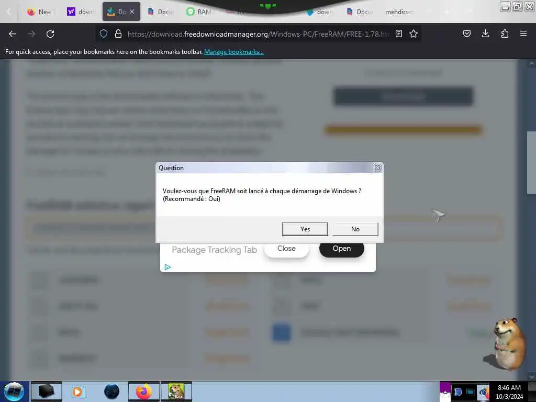Click the blue D system tray icon

pyautogui.click(x=458, y=392)
